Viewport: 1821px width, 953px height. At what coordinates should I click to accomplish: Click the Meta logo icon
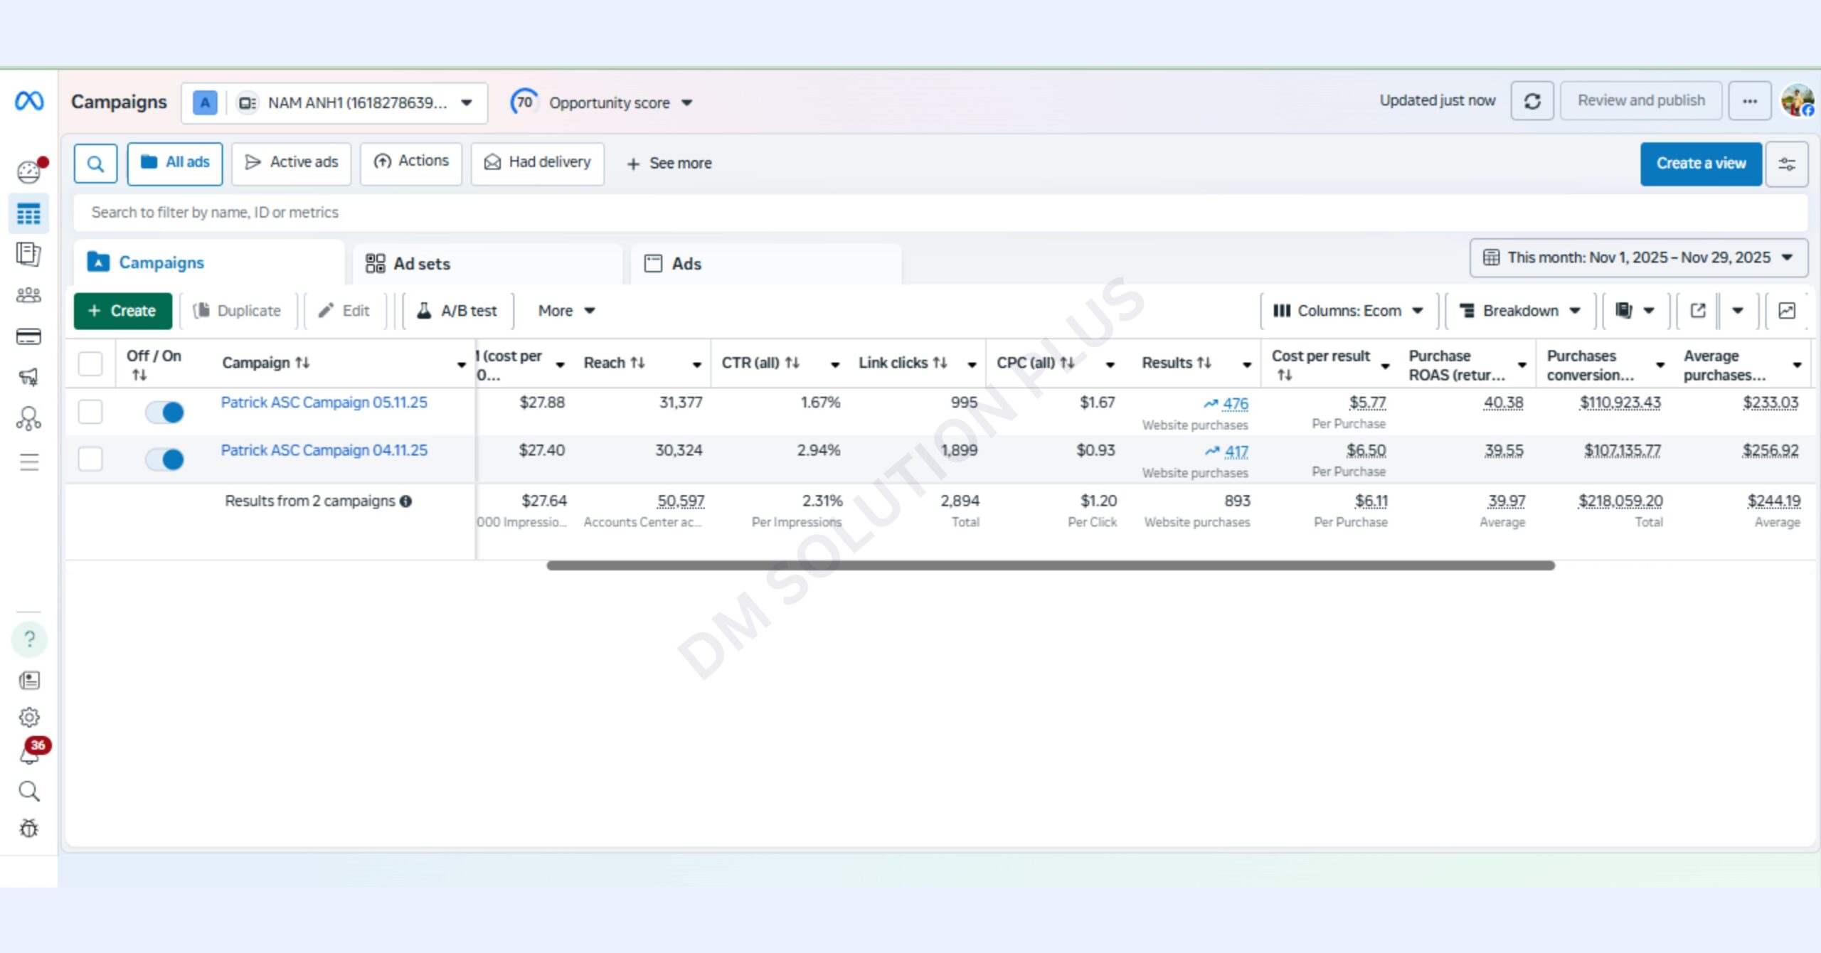pos(29,101)
